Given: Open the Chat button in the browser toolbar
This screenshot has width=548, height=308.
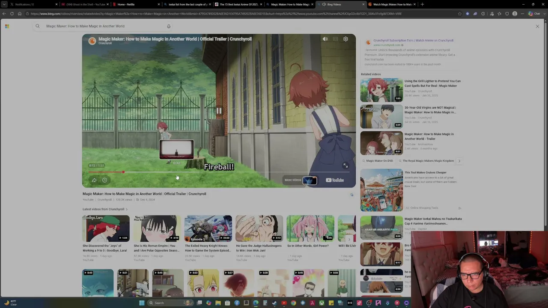Looking at the screenshot, I should pyautogui.click(x=534, y=14).
